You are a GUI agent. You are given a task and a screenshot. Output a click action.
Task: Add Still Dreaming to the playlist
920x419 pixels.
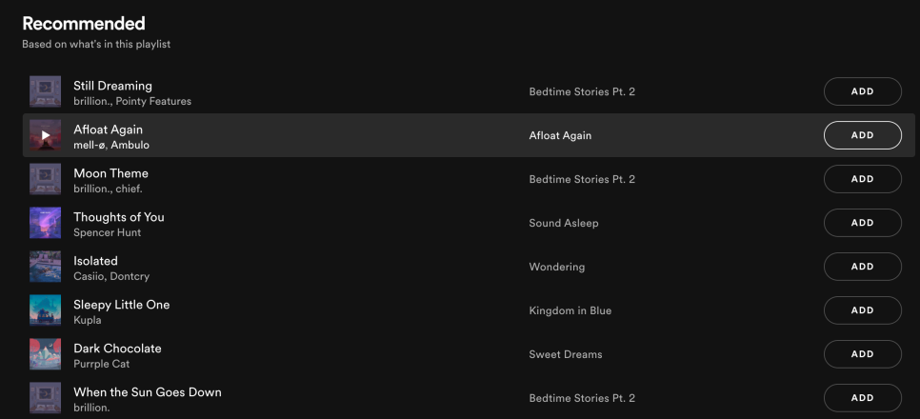pyautogui.click(x=863, y=91)
